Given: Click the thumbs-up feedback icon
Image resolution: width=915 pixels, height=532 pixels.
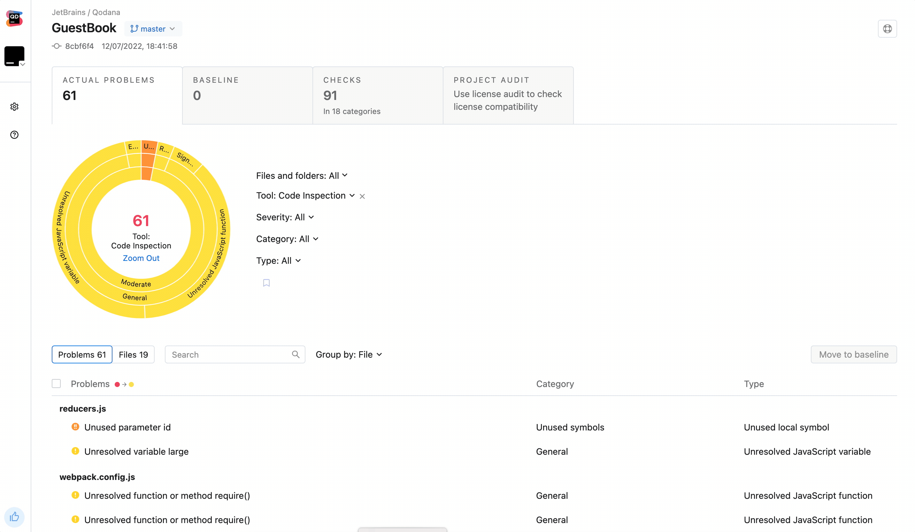Looking at the screenshot, I should [x=14, y=517].
